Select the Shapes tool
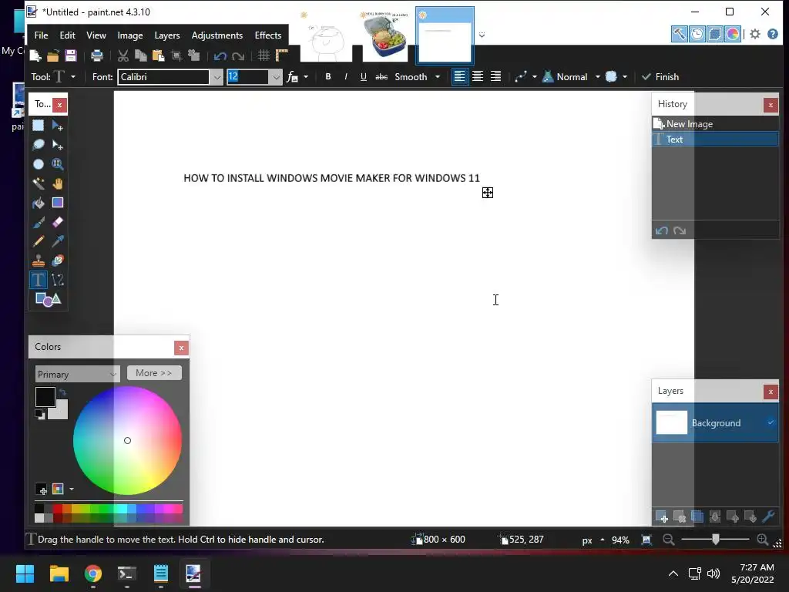Screen dimensions: 789x592 [48, 300]
